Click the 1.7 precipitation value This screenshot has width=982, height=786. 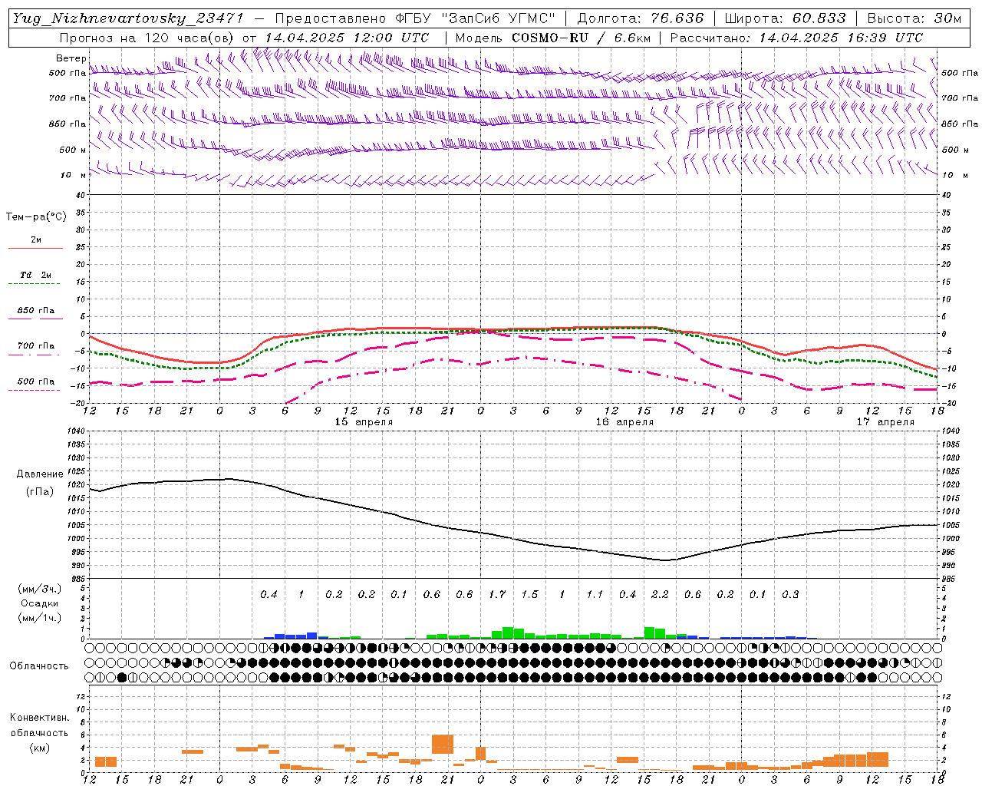tap(497, 595)
